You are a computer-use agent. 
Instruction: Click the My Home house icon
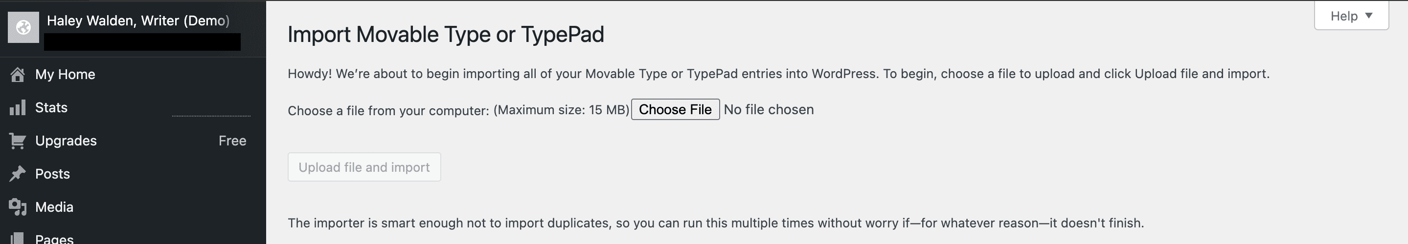[18, 75]
